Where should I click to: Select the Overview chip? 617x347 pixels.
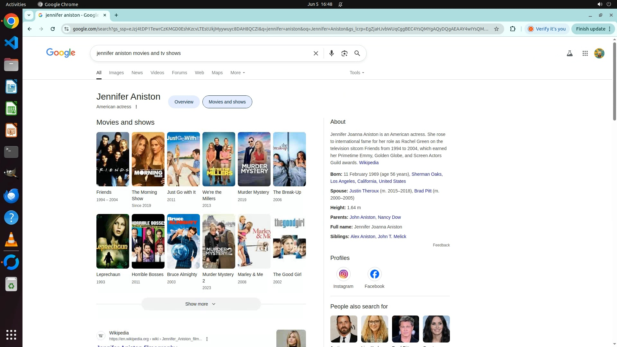(184, 102)
